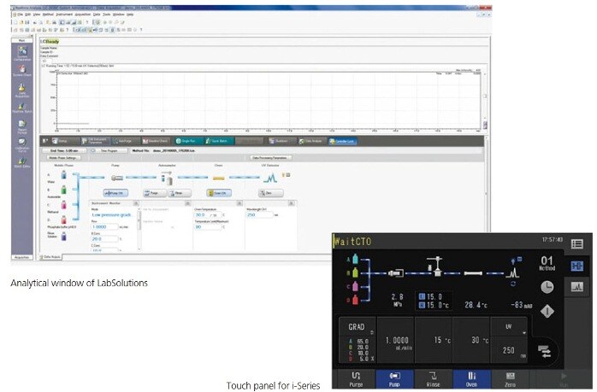
Task: Tap the clock timer icon on touch panel
Action: pyautogui.click(x=547, y=287)
